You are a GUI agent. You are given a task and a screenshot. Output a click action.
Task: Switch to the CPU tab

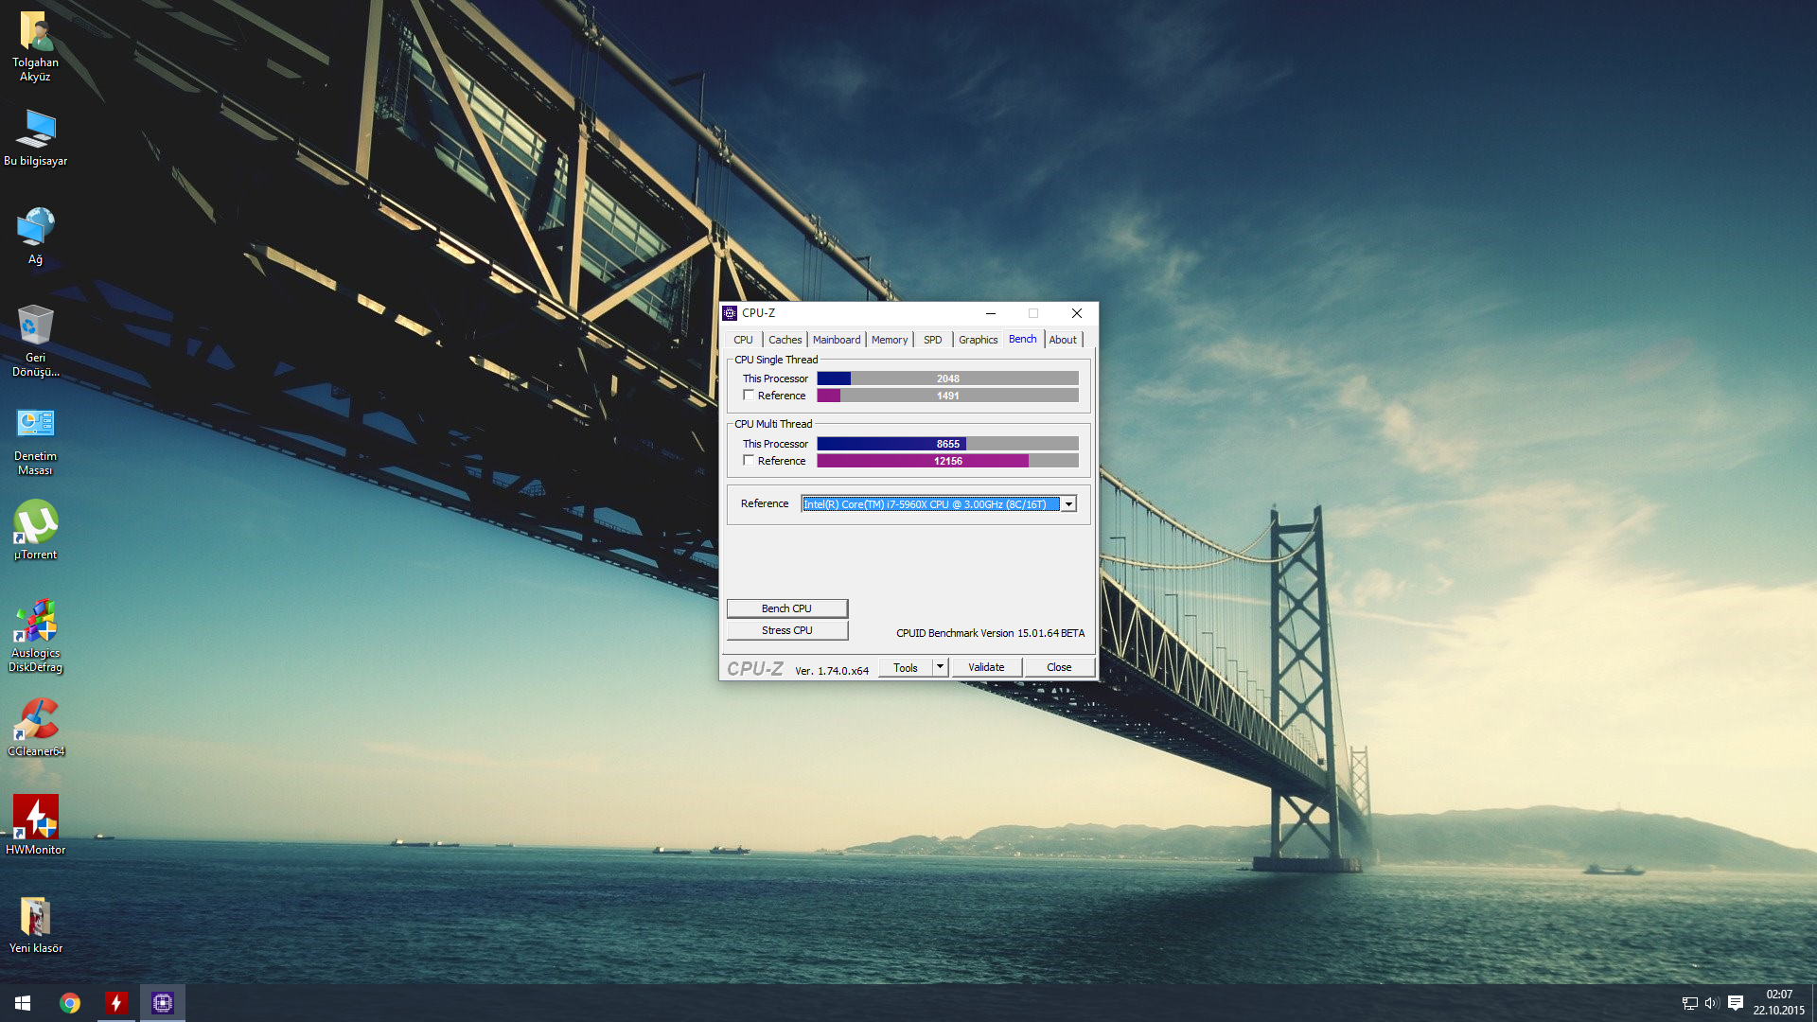click(x=743, y=340)
